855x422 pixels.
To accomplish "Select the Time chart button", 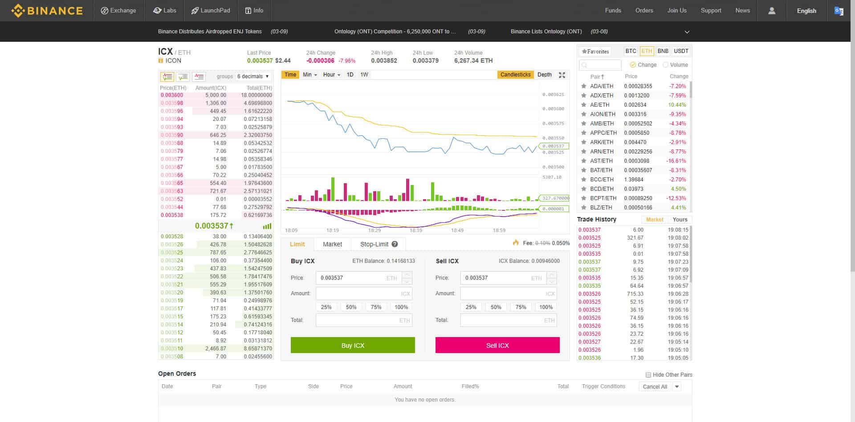I will (290, 75).
